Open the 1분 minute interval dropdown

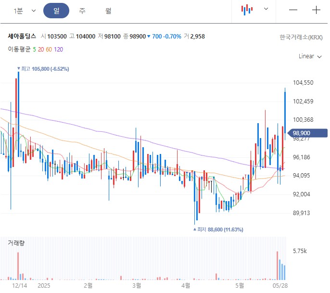[25, 11]
